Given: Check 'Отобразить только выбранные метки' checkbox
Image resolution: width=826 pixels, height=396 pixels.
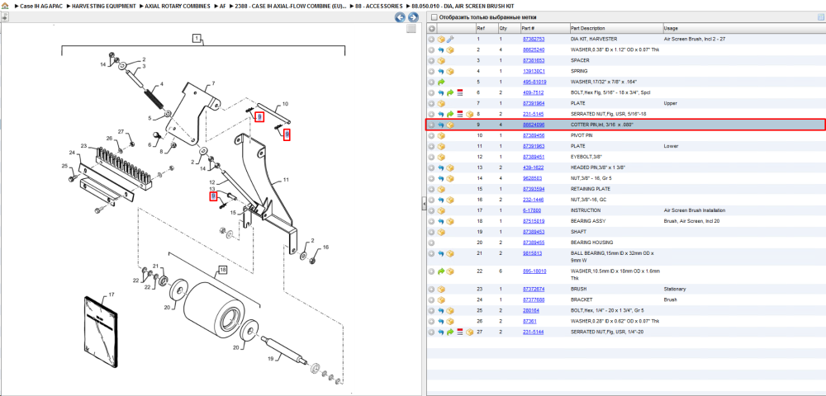Looking at the screenshot, I should click(434, 17).
